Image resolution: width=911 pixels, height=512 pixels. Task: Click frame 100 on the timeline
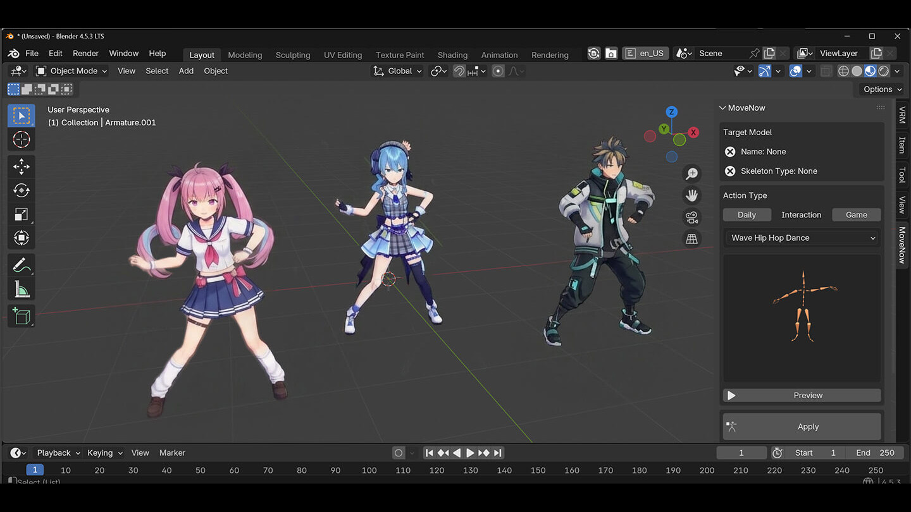point(369,470)
